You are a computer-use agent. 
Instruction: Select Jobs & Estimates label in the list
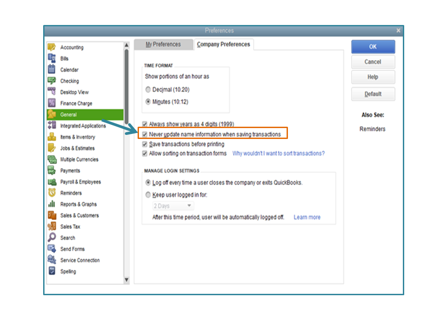(x=77, y=148)
